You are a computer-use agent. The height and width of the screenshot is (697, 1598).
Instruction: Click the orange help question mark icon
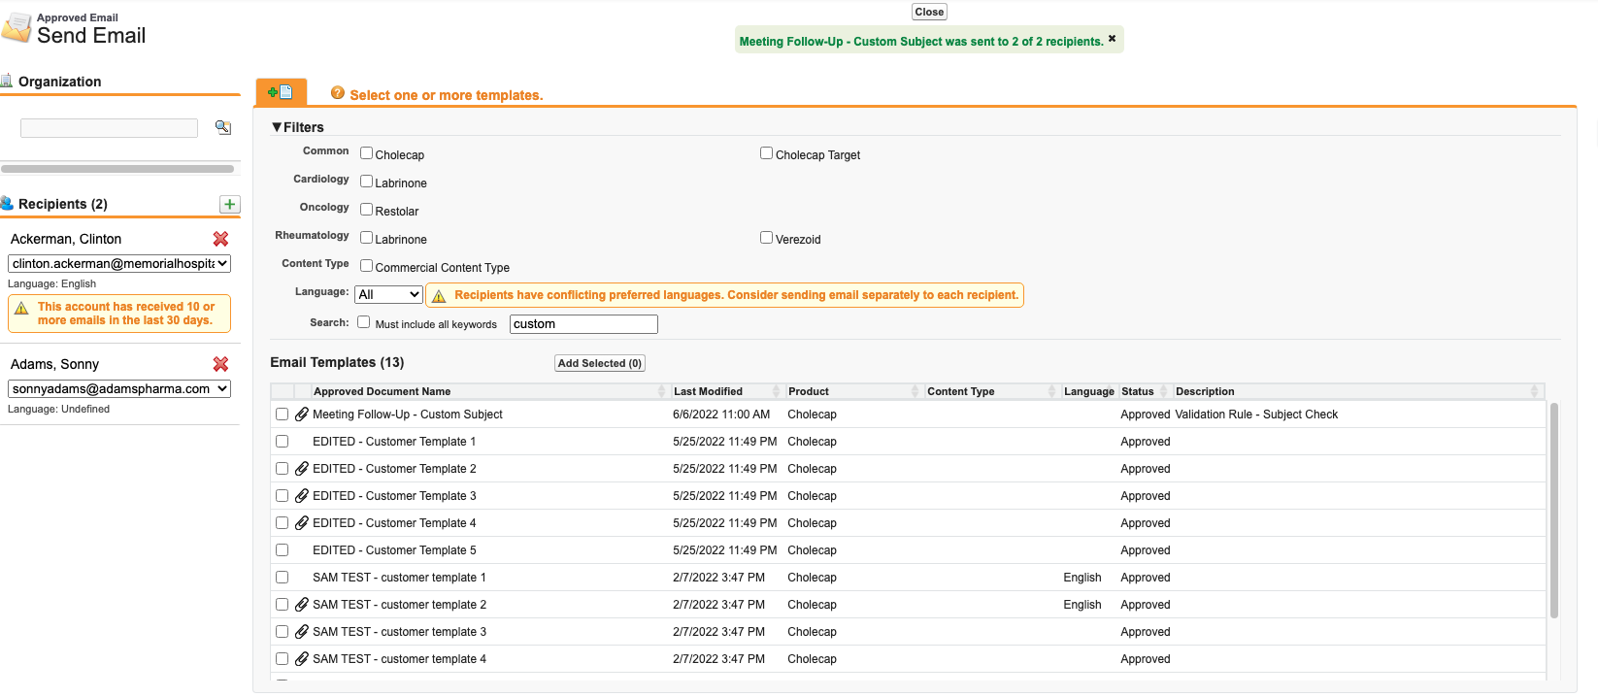click(338, 93)
